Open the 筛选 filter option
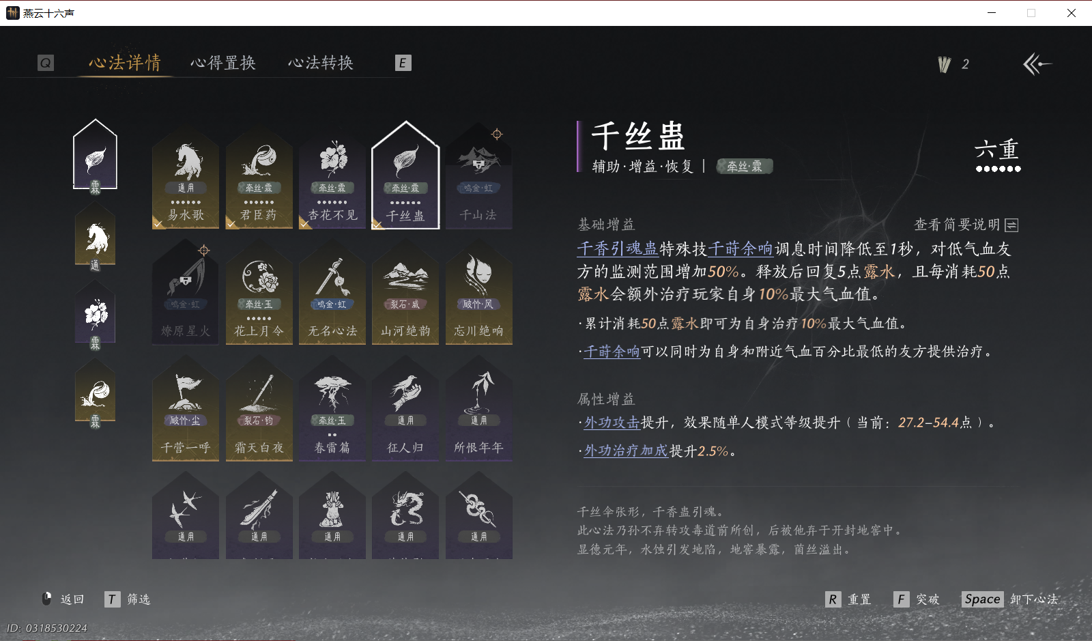Screen dimensions: 1092x641 128,599
